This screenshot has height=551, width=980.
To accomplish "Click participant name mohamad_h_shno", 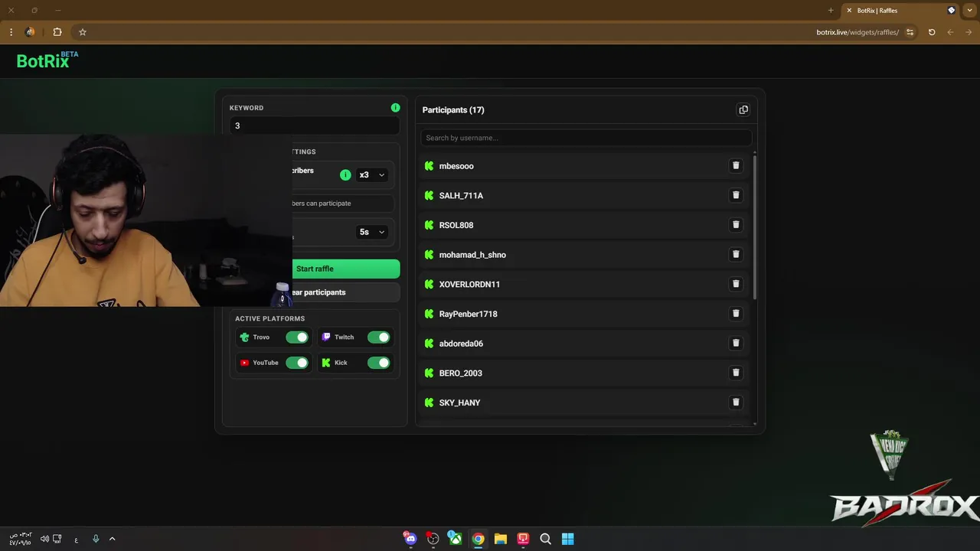I will coord(472,255).
